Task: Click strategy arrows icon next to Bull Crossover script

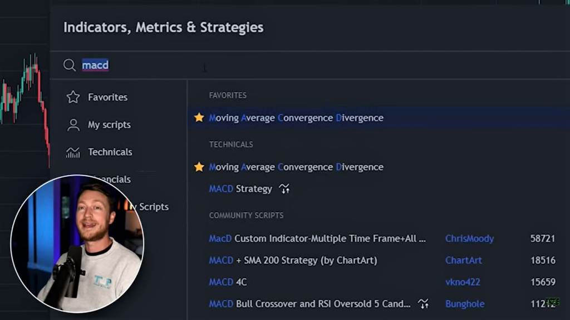Action: click(x=424, y=304)
